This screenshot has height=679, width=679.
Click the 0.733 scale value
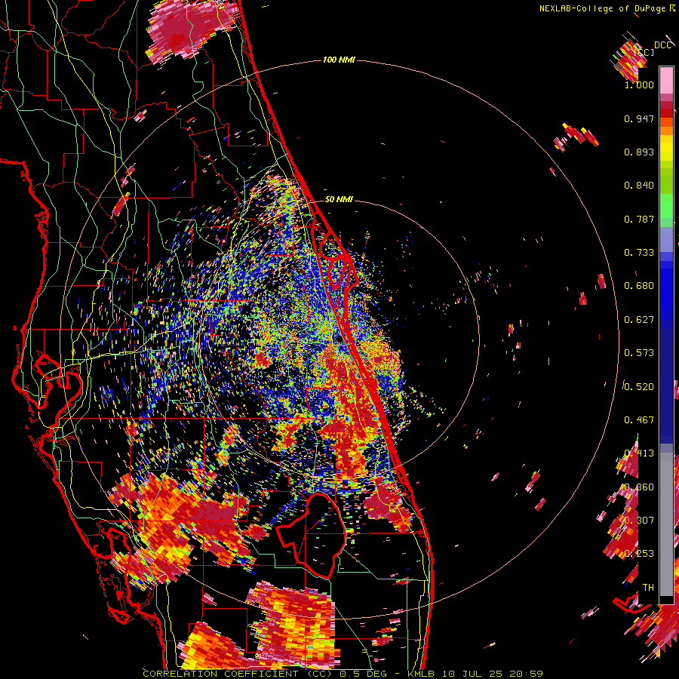pyautogui.click(x=639, y=253)
